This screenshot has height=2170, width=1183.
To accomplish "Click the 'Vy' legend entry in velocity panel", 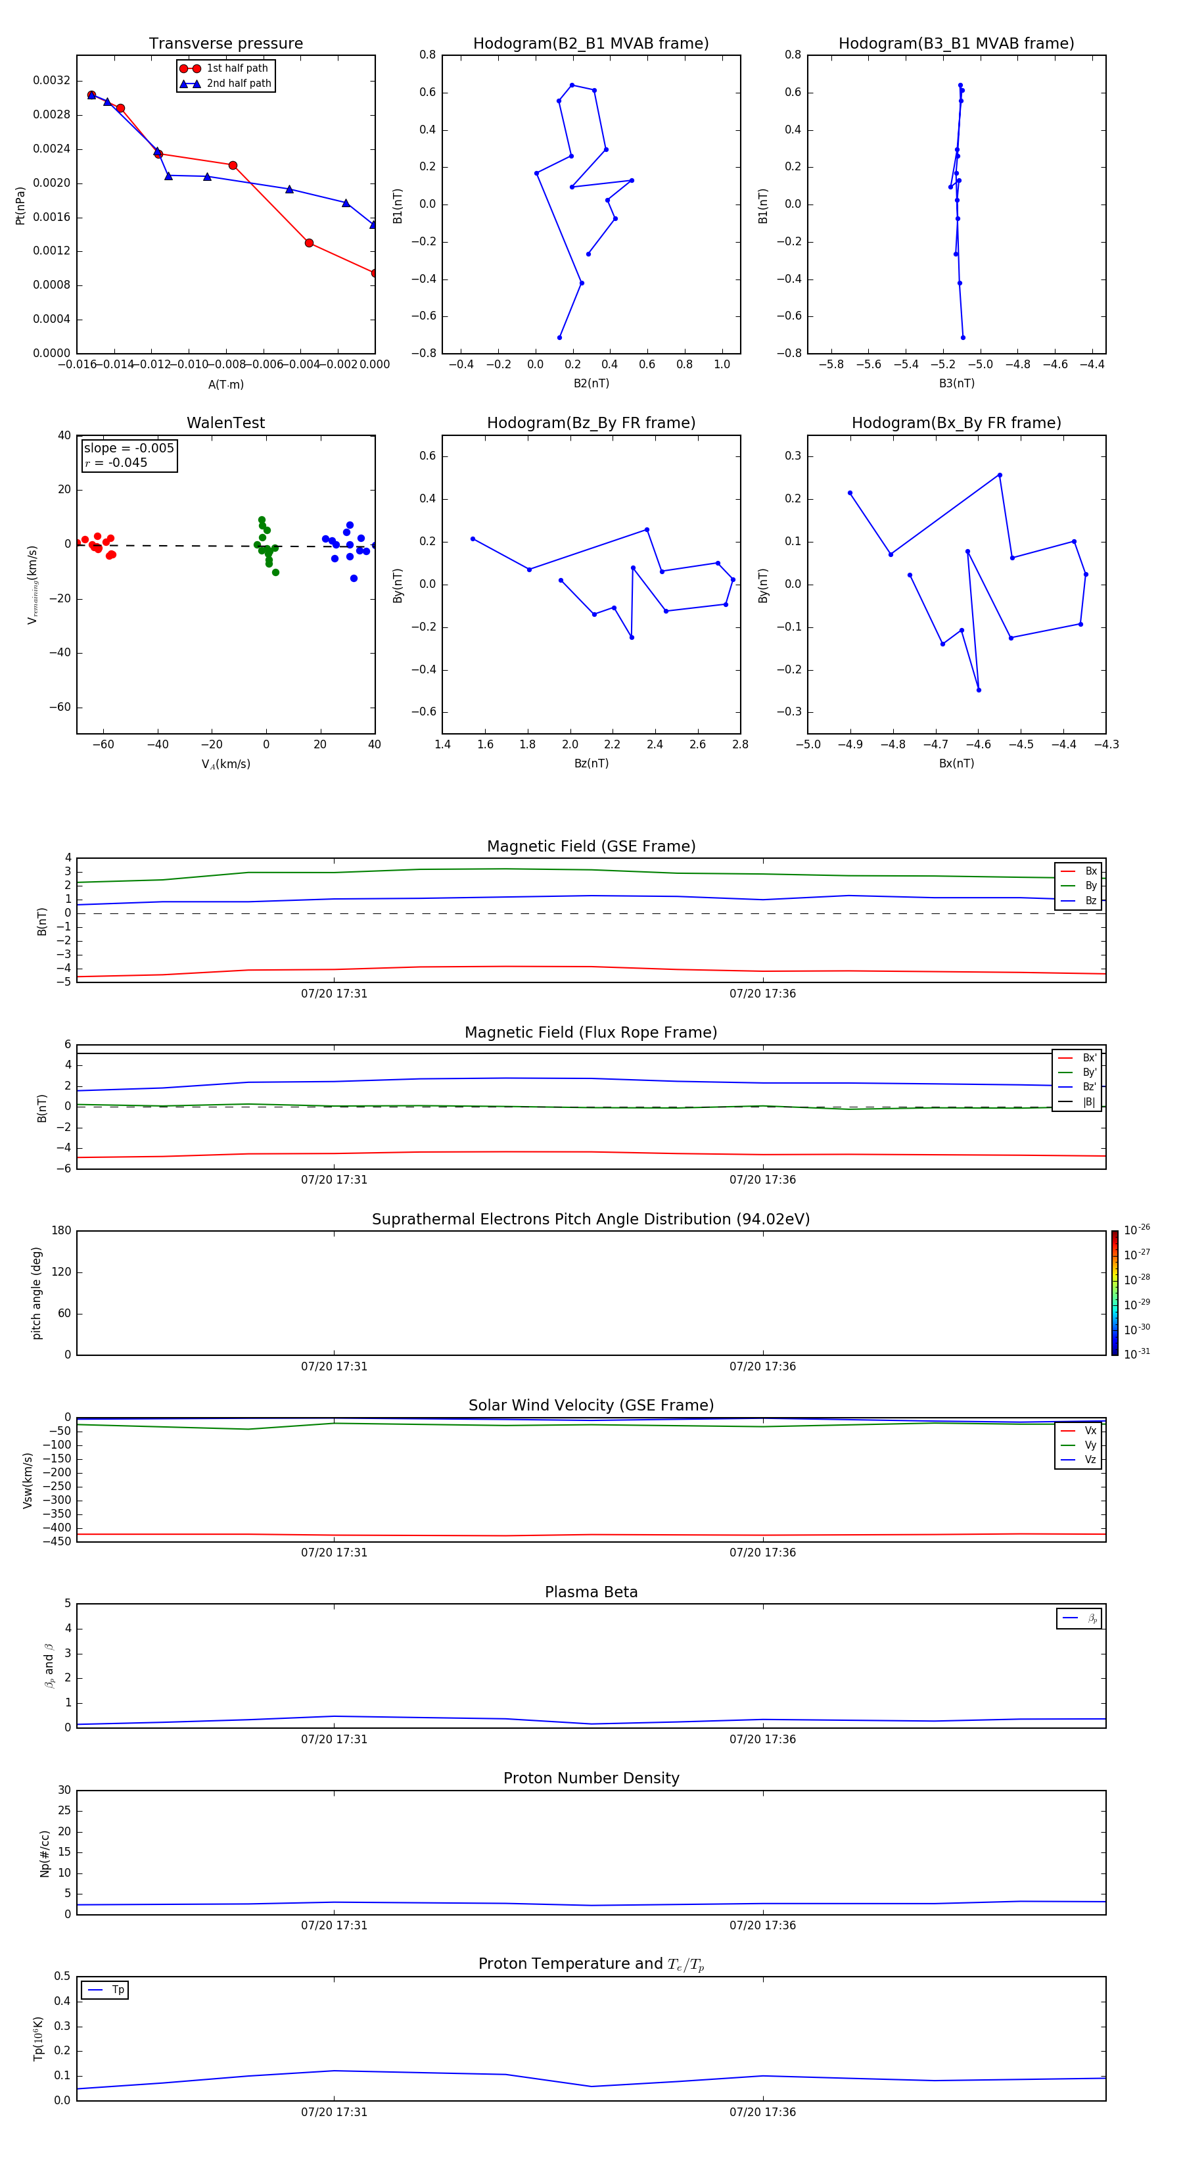I will (x=1079, y=1445).
